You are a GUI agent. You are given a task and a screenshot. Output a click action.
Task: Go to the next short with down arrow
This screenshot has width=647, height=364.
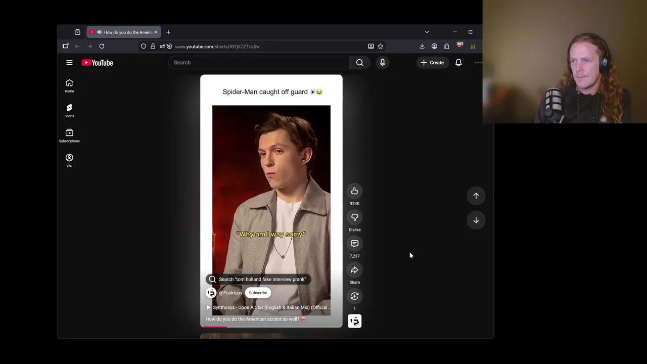(x=476, y=220)
